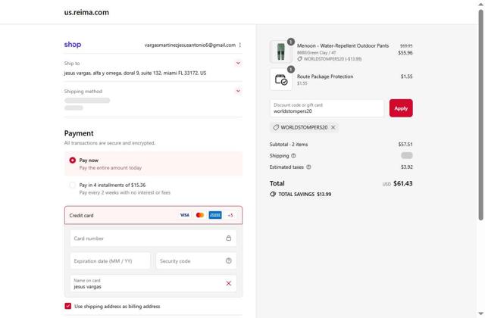Viewport: 485px width, 318px height.
Task: Select Pay in 4 installments option
Action: pos(73,185)
